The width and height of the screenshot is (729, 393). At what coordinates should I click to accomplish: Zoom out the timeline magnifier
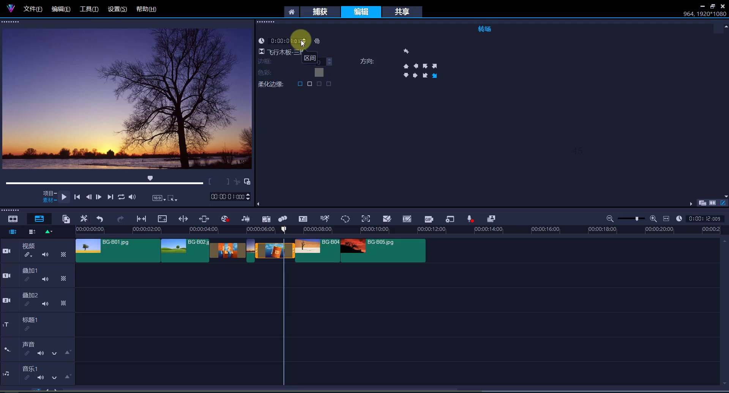click(610, 219)
